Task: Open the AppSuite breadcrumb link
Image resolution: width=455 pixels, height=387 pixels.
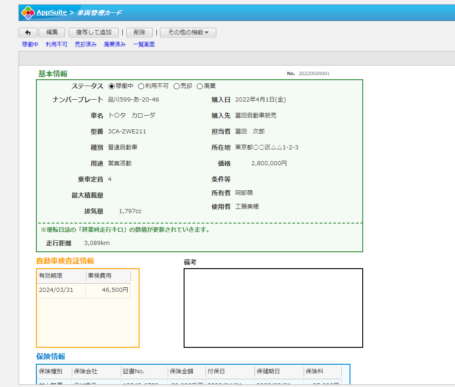Action: [x=52, y=12]
